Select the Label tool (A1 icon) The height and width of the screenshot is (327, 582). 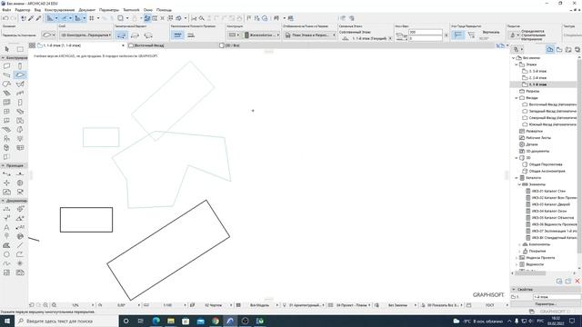[x=20, y=227]
